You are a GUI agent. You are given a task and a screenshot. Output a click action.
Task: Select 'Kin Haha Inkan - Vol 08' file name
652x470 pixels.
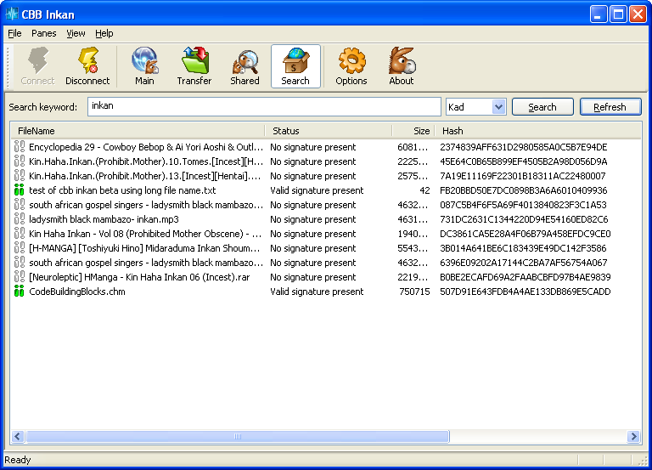(145, 234)
